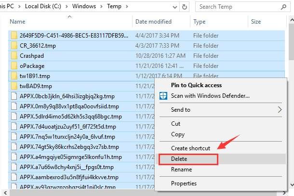Select the CR_36612.tmp folder icon

pos(13,45)
